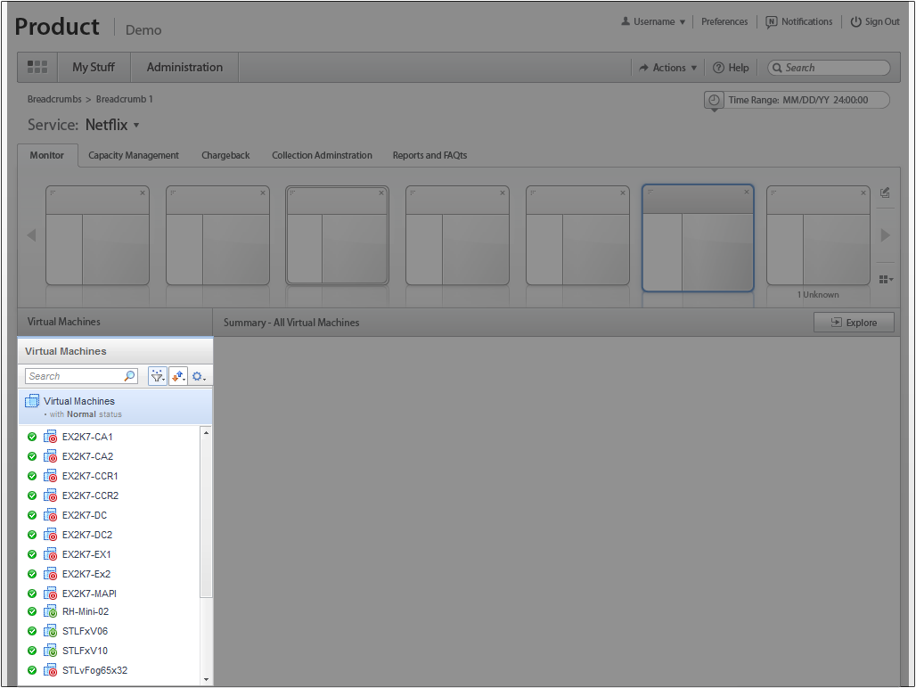Screen dimensions: 916x688
Task: Click the sort arrows icon
Action: click(178, 376)
